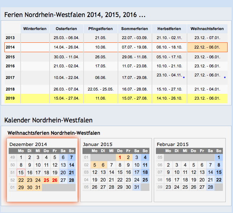This screenshot has height=213, width=233.
Task: Click the Januar 2015 calendar title
Action: (98, 144)
